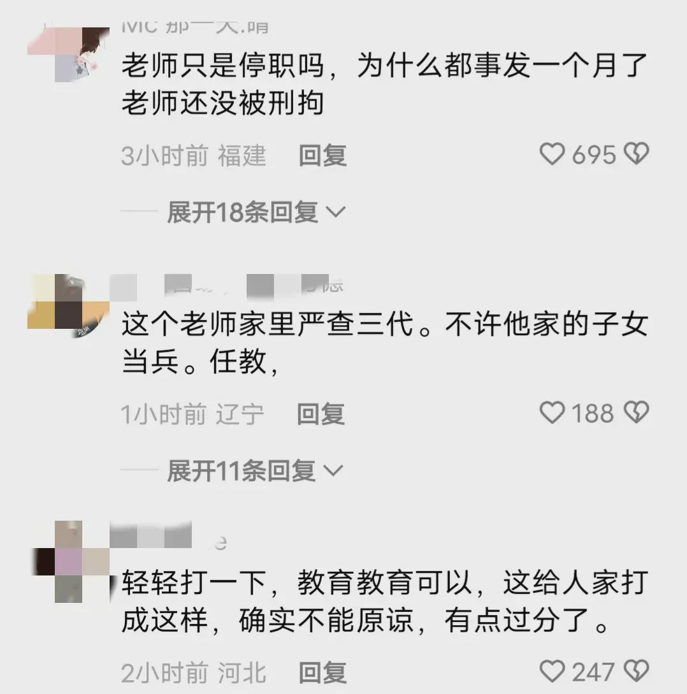Open first commenter's avatar profile
The width and height of the screenshot is (687, 694).
[x=69, y=54]
